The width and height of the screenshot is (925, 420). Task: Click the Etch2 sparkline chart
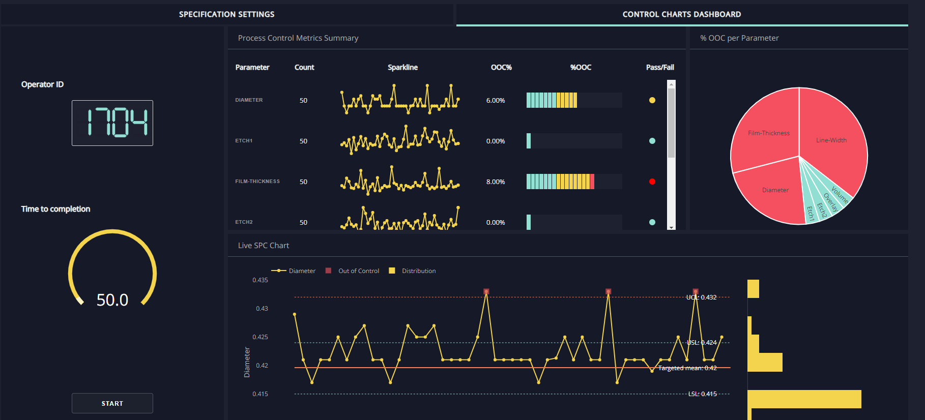click(x=400, y=219)
